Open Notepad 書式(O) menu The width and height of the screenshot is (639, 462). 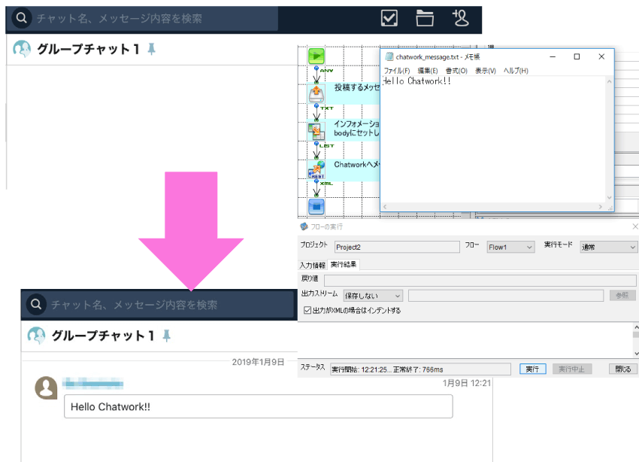456,71
